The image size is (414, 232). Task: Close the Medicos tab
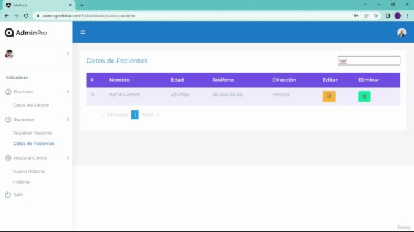[70, 5]
